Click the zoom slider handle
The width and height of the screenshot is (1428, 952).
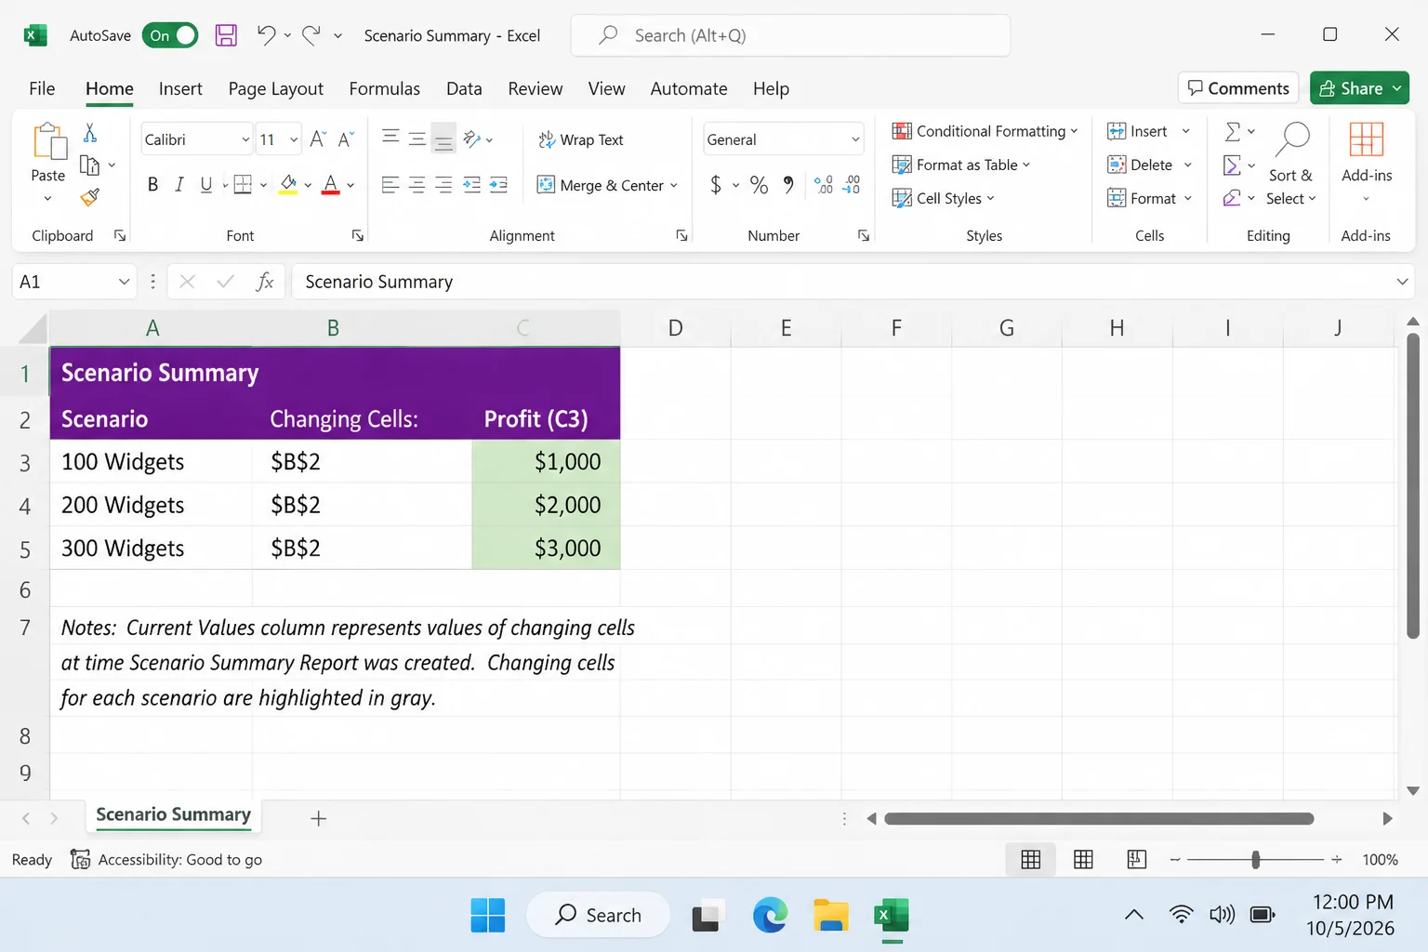(1256, 860)
